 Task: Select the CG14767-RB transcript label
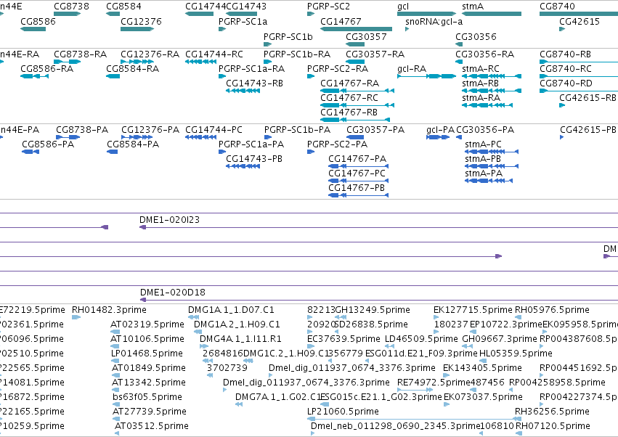(349, 113)
